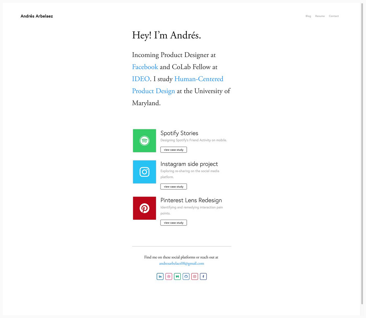
Task: Open the GitHub social icon
Action: point(186,276)
